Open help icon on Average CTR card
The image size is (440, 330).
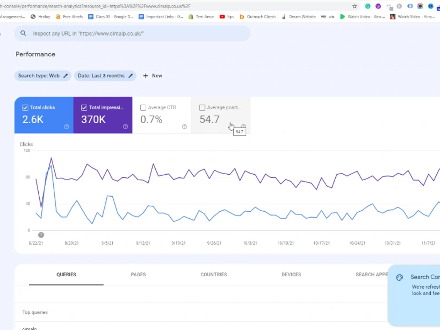(x=184, y=127)
